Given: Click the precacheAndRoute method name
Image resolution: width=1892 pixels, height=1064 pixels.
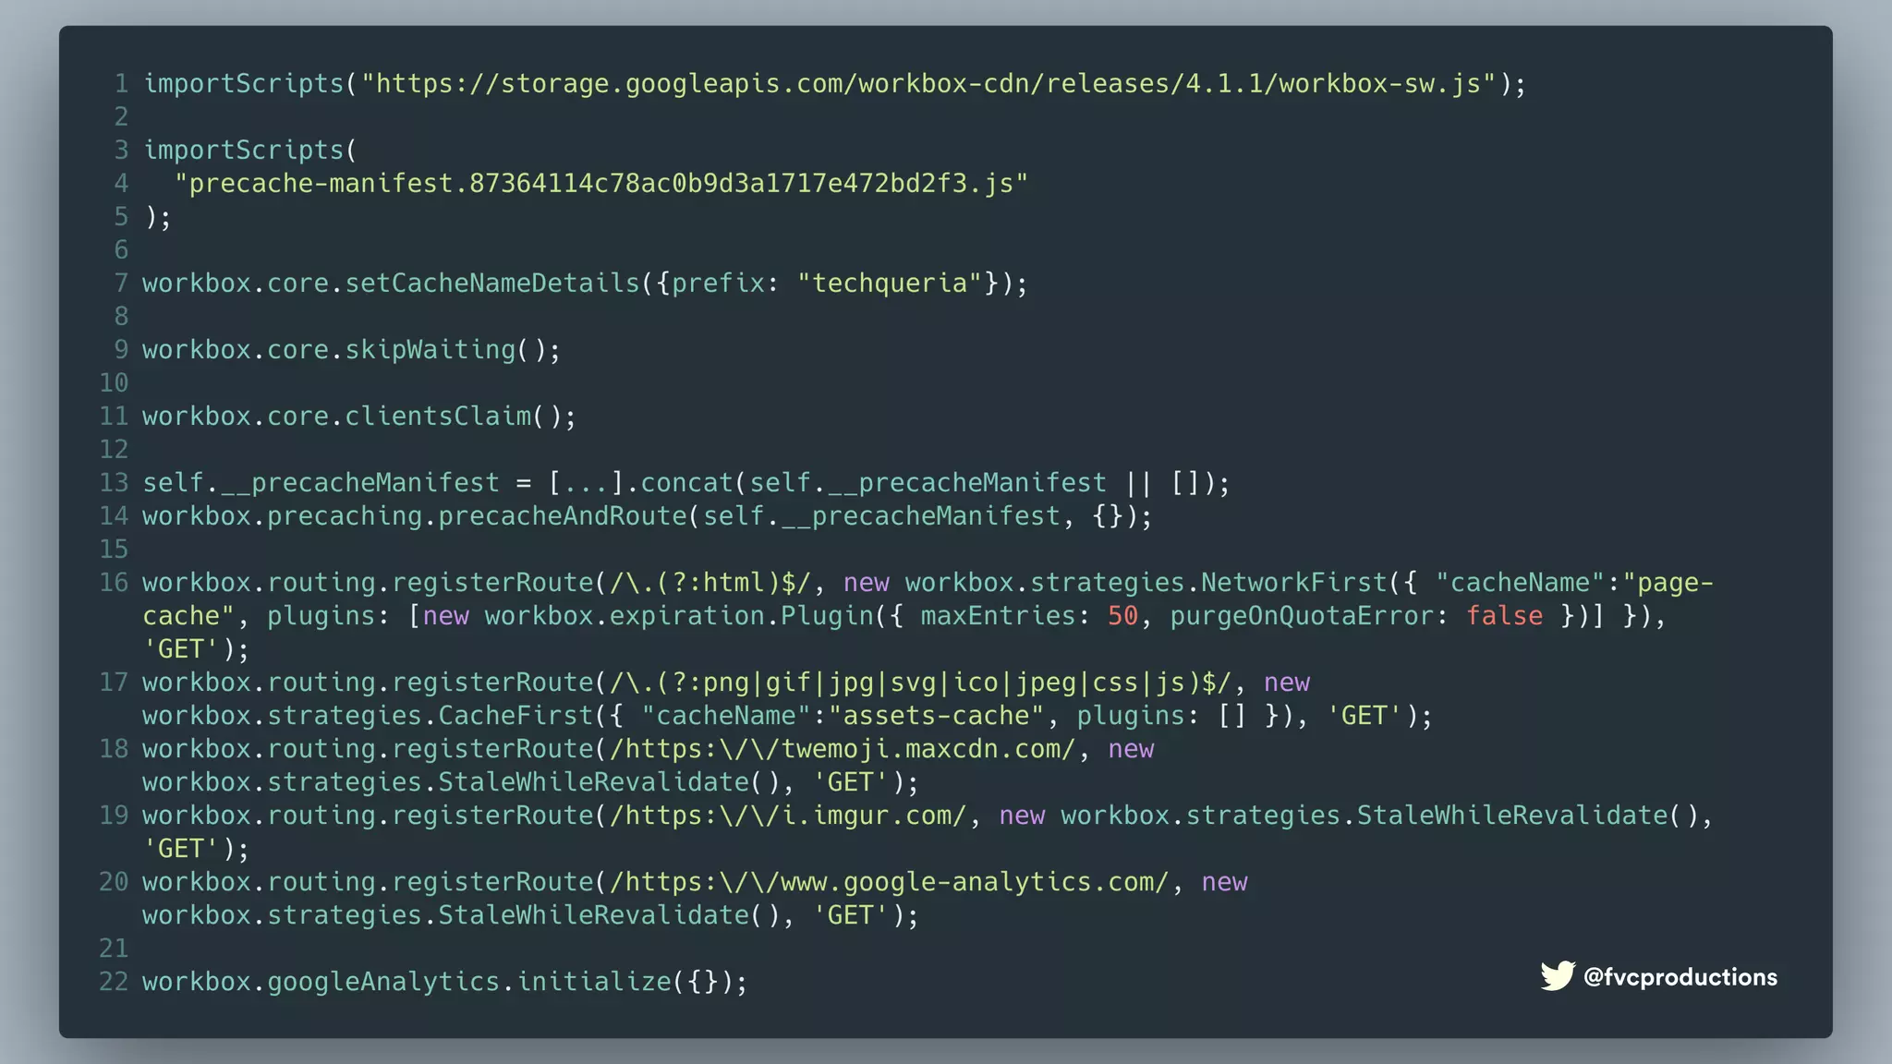Looking at the screenshot, I should coord(562,516).
